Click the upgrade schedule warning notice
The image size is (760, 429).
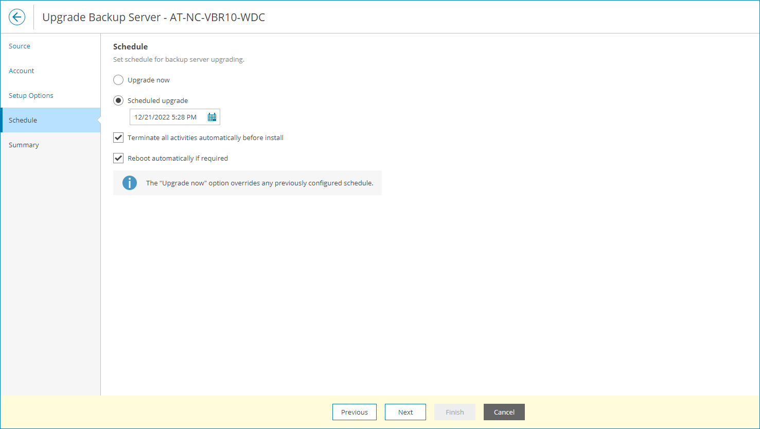pos(247,183)
